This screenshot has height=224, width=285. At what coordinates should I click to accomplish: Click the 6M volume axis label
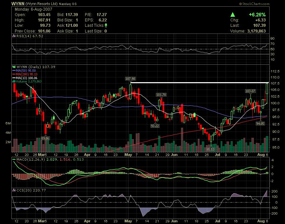8,123
